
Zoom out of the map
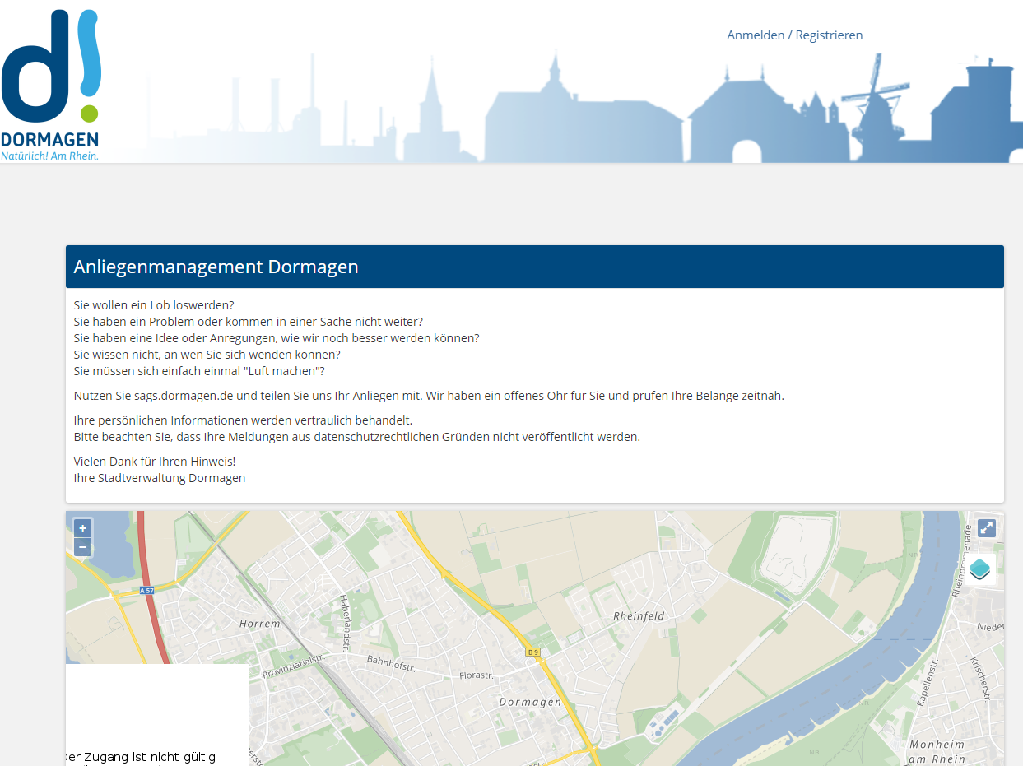tap(82, 547)
